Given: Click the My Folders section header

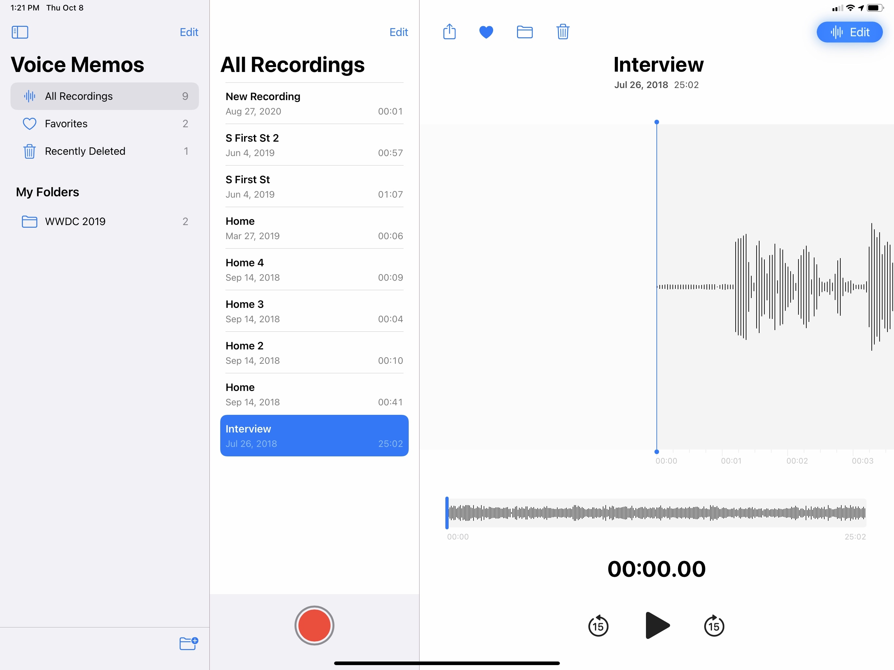Looking at the screenshot, I should pyautogui.click(x=48, y=192).
